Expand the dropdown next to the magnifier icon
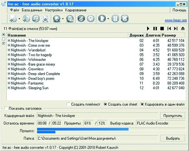The height and width of the screenshot is (151, 189). point(63,19)
